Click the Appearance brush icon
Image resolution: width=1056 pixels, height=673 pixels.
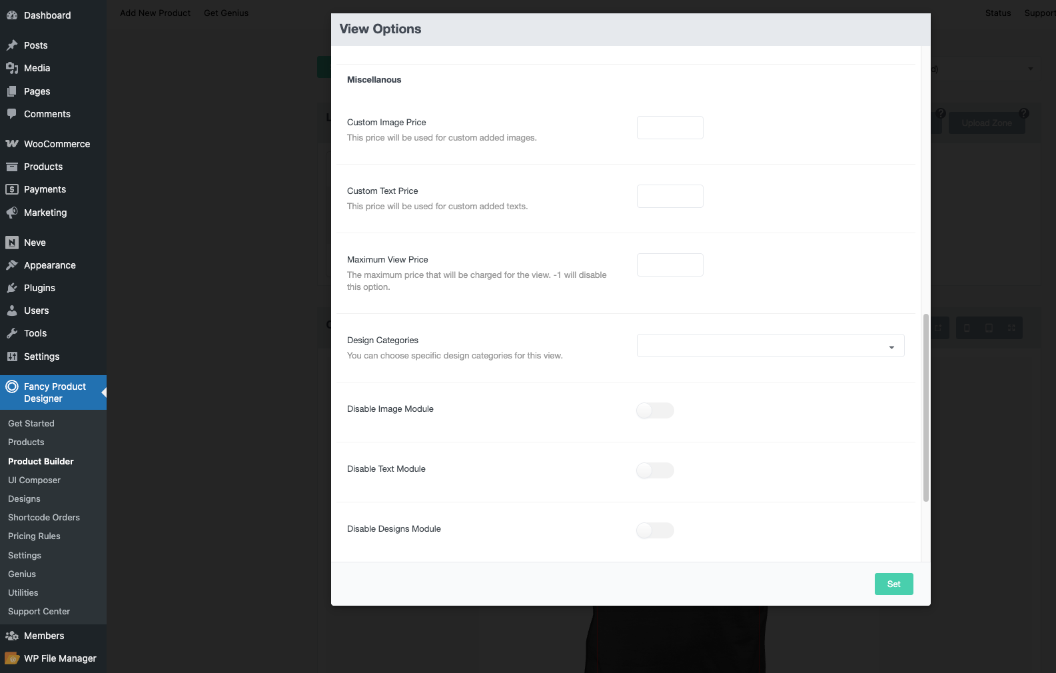(x=12, y=265)
